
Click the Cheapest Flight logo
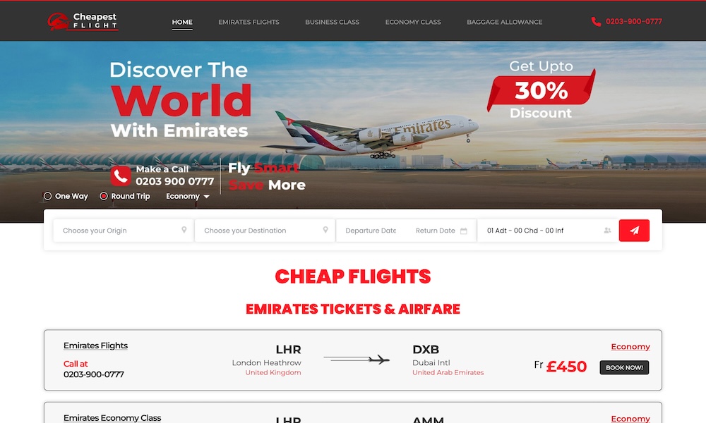[x=83, y=21]
